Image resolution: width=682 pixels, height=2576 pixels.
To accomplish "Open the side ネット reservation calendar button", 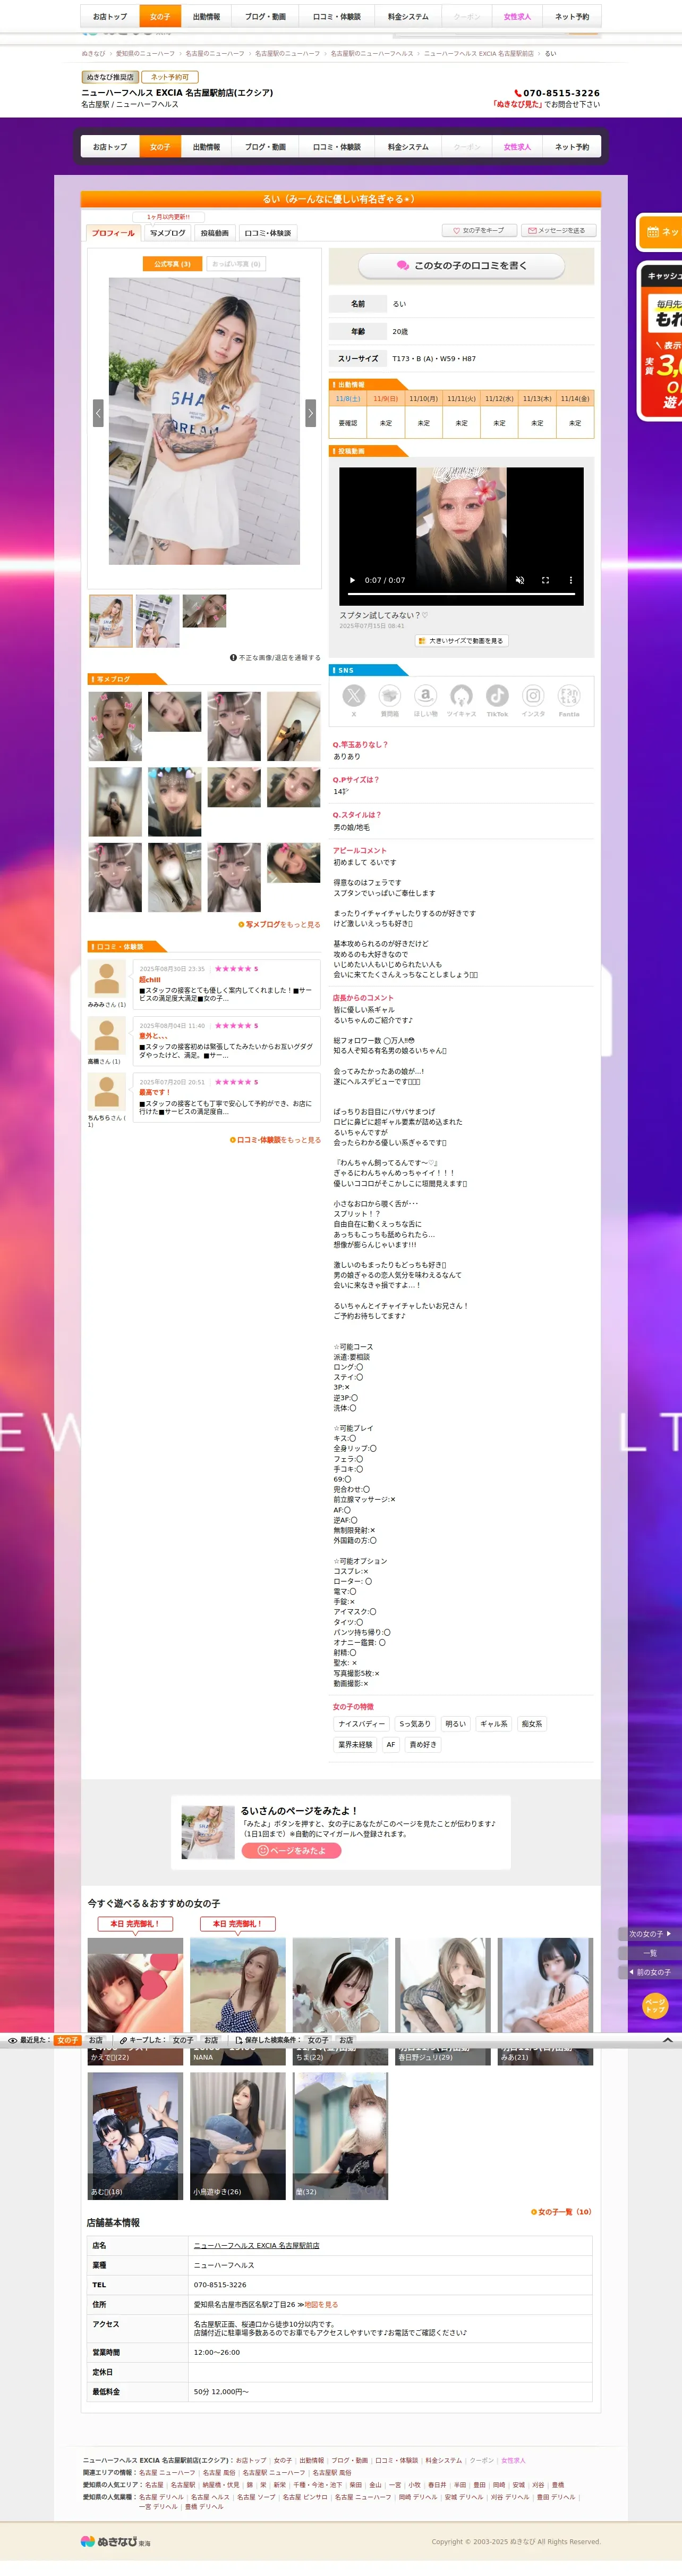I will pyautogui.click(x=661, y=232).
